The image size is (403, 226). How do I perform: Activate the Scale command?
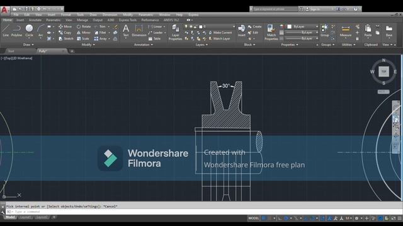click(83, 39)
